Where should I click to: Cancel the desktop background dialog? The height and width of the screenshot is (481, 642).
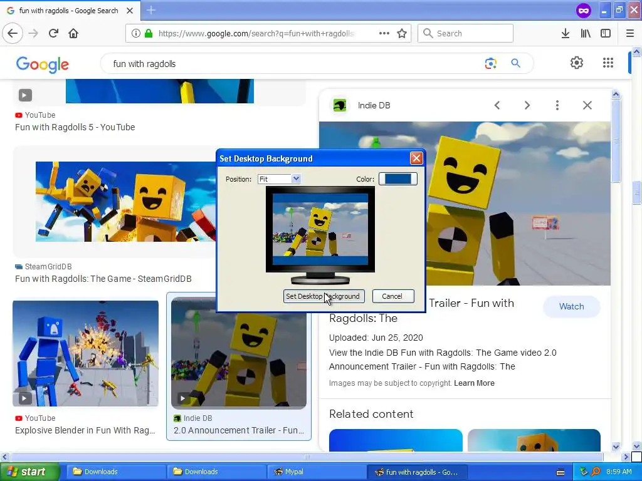(x=393, y=296)
